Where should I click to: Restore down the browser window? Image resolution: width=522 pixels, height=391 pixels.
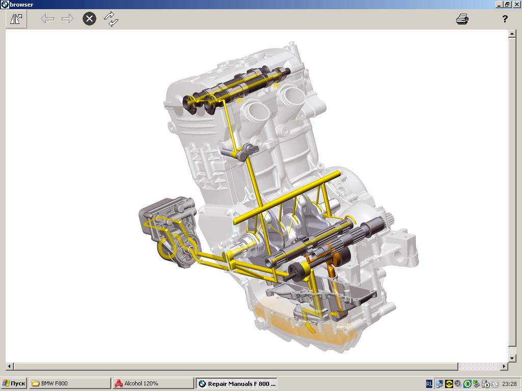click(507, 5)
